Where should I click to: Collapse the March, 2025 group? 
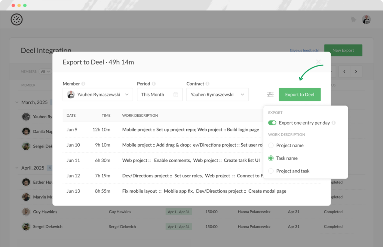point(17,102)
